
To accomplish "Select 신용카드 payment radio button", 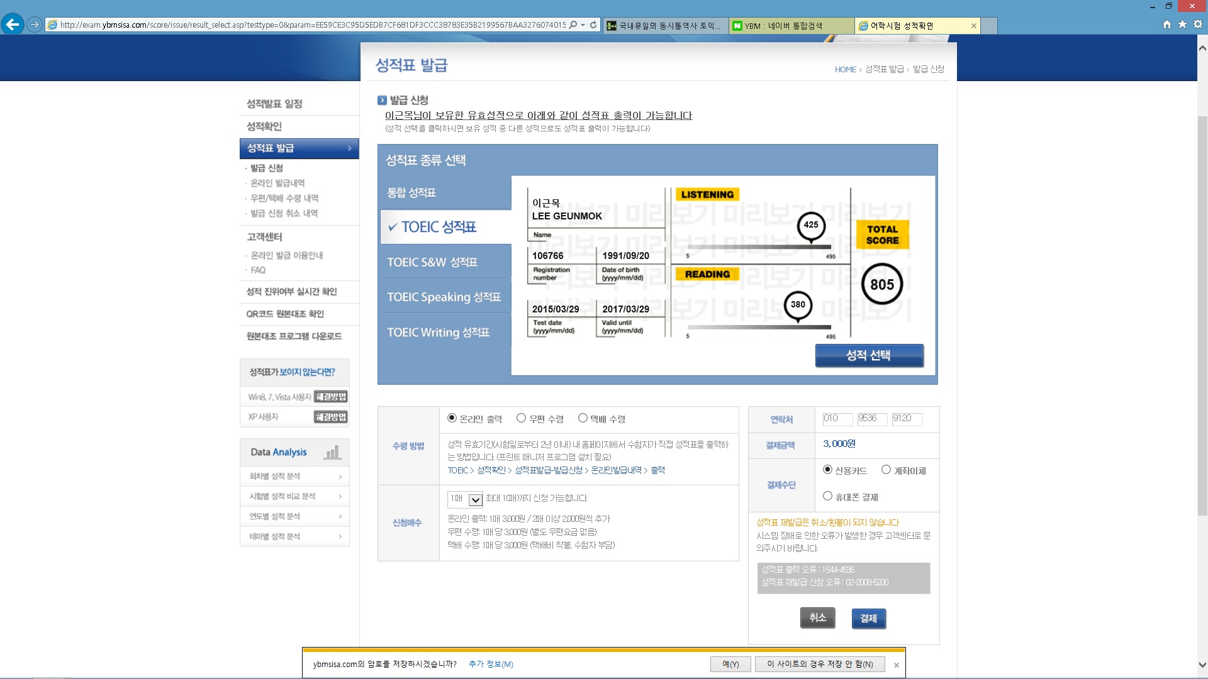I will [x=827, y=470].
